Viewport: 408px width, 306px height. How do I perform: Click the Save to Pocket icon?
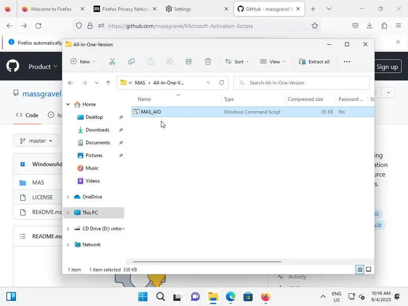click(x=355, y=25)
